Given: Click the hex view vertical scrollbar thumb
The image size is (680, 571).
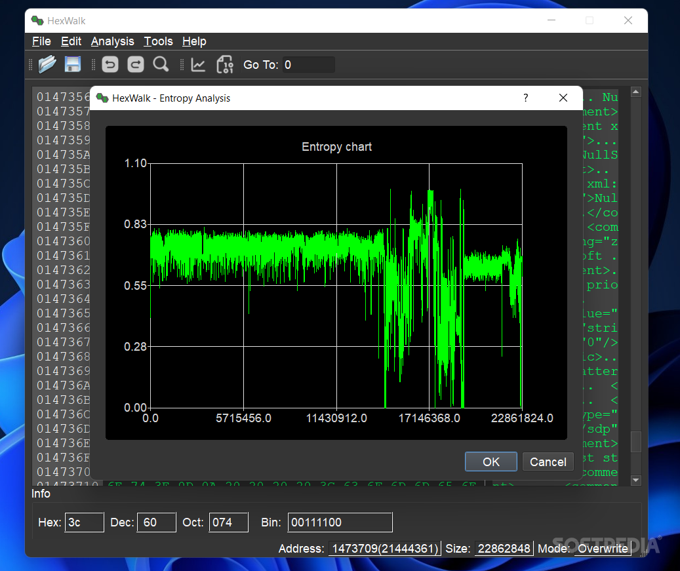Looking at the screenshot, I should (636, 442).
